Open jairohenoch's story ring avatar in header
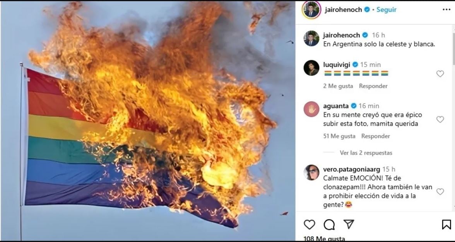 pos(311,10)
